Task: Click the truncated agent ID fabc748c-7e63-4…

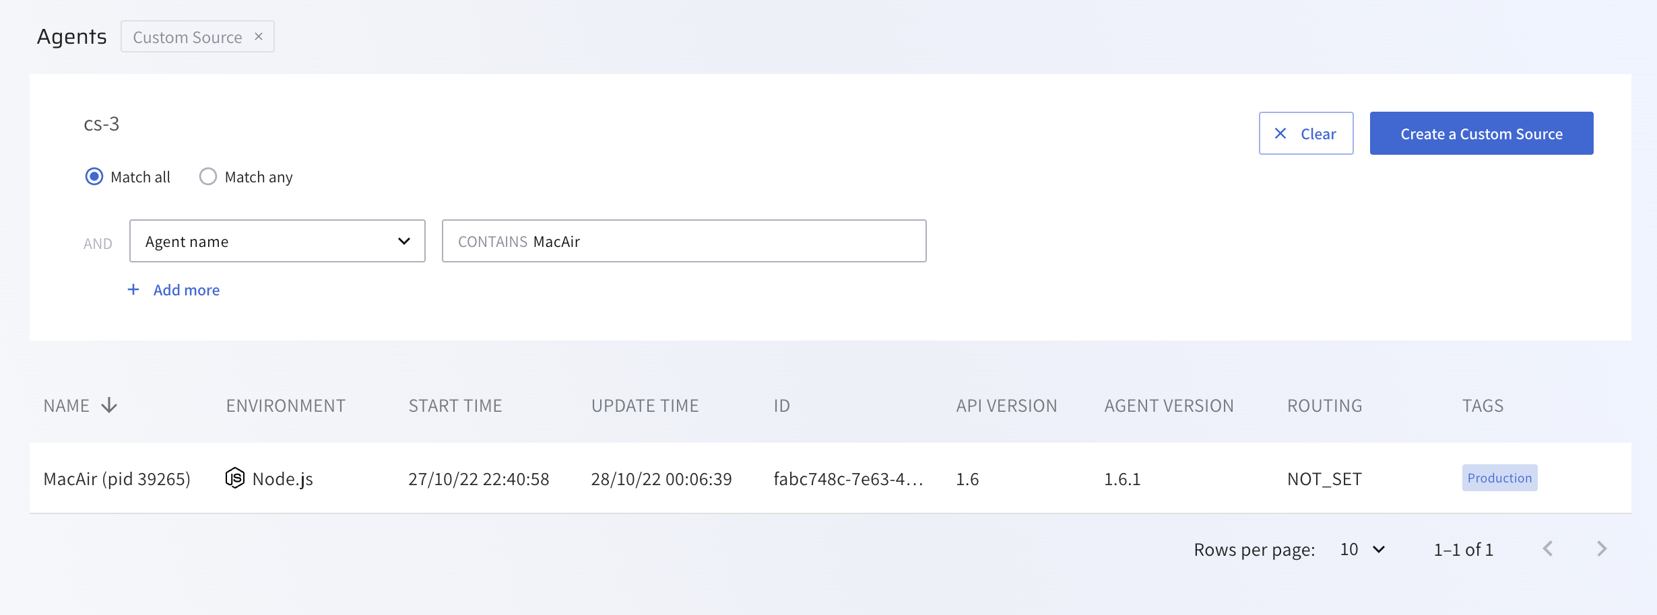Action: [848, 479]
